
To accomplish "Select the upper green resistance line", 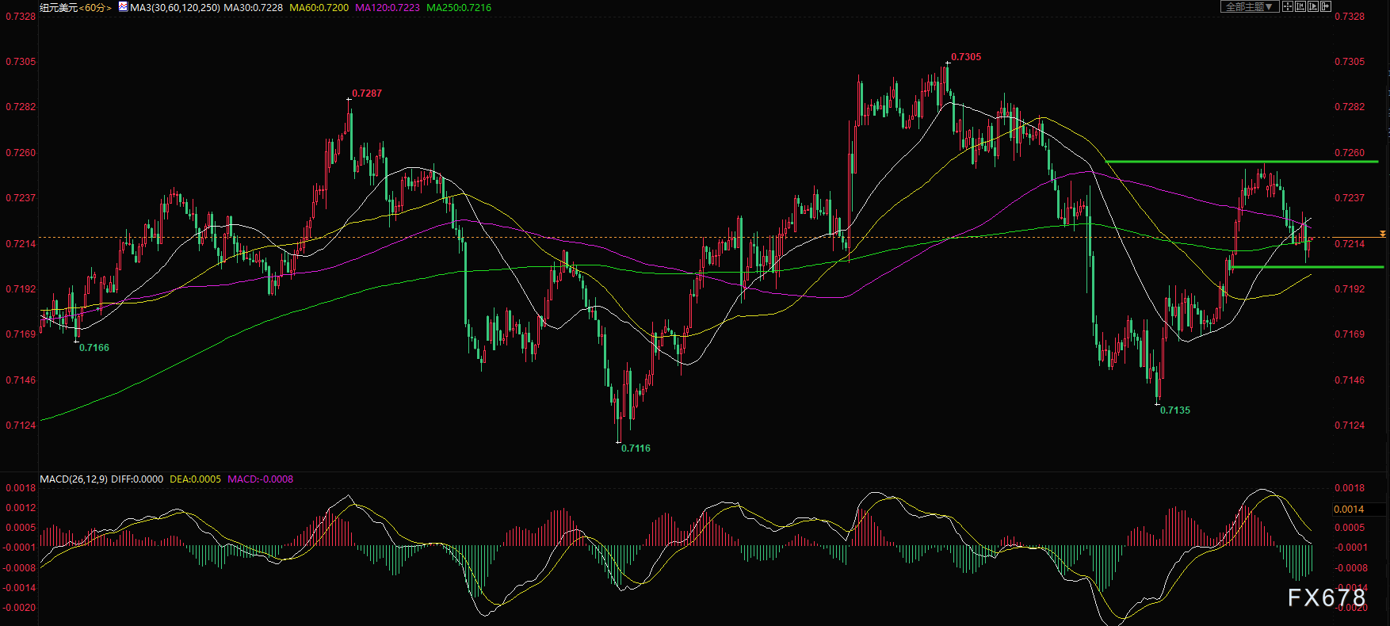I will coord(1242,162).
